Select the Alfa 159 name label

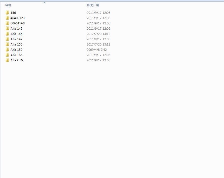click(x=16, y=50)
